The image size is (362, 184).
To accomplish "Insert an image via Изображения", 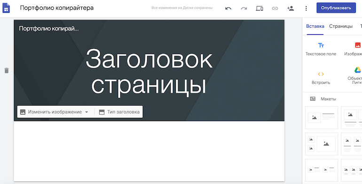I will 354,49.
